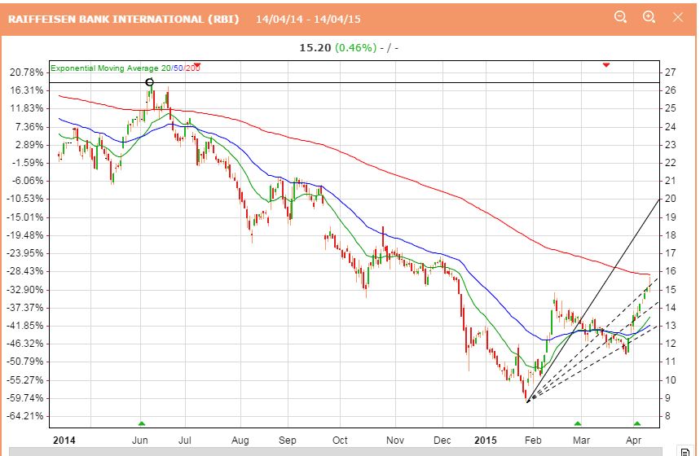Click the red triangle marker above July
This screenshot has height=456, width=700.
click(x=197, y=65)
